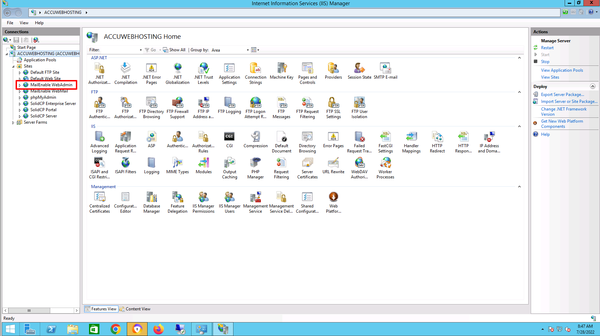Screen dimensions: 600x336
Task: Open the Feature Delegation icon
Action: pyautogui.click(x=177, y=197)
